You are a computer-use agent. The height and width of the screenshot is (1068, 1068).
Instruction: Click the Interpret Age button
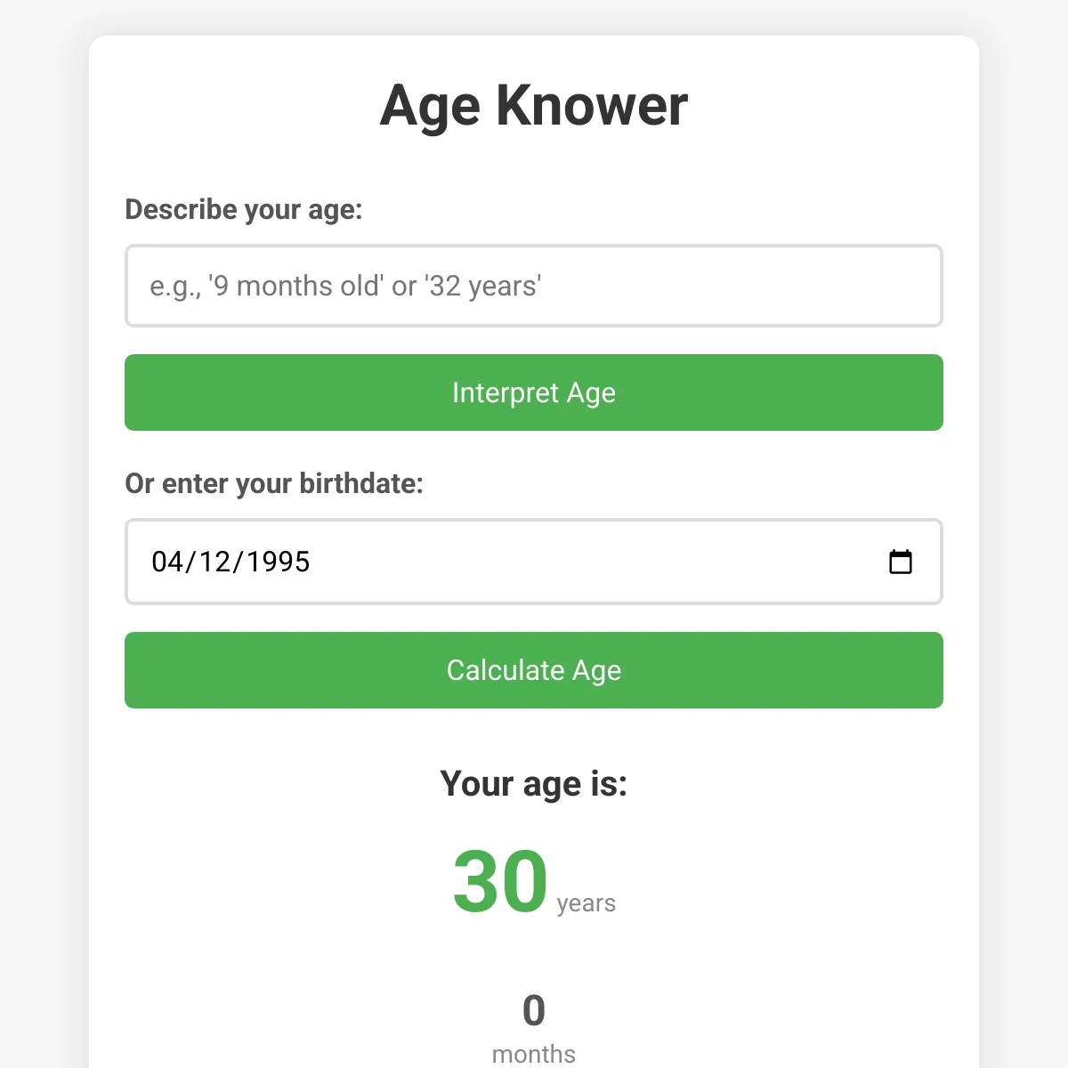click(534, 392)
